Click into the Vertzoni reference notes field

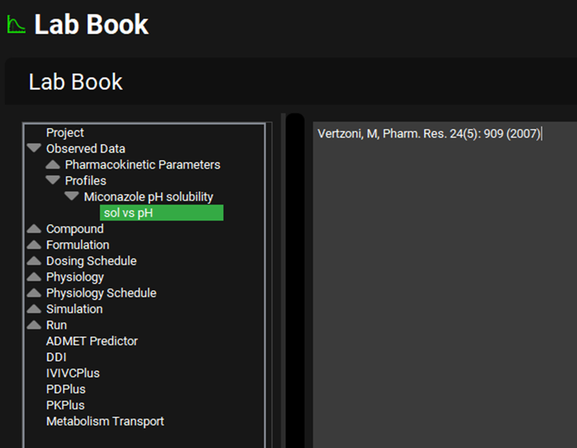click(x=445, y=285)
